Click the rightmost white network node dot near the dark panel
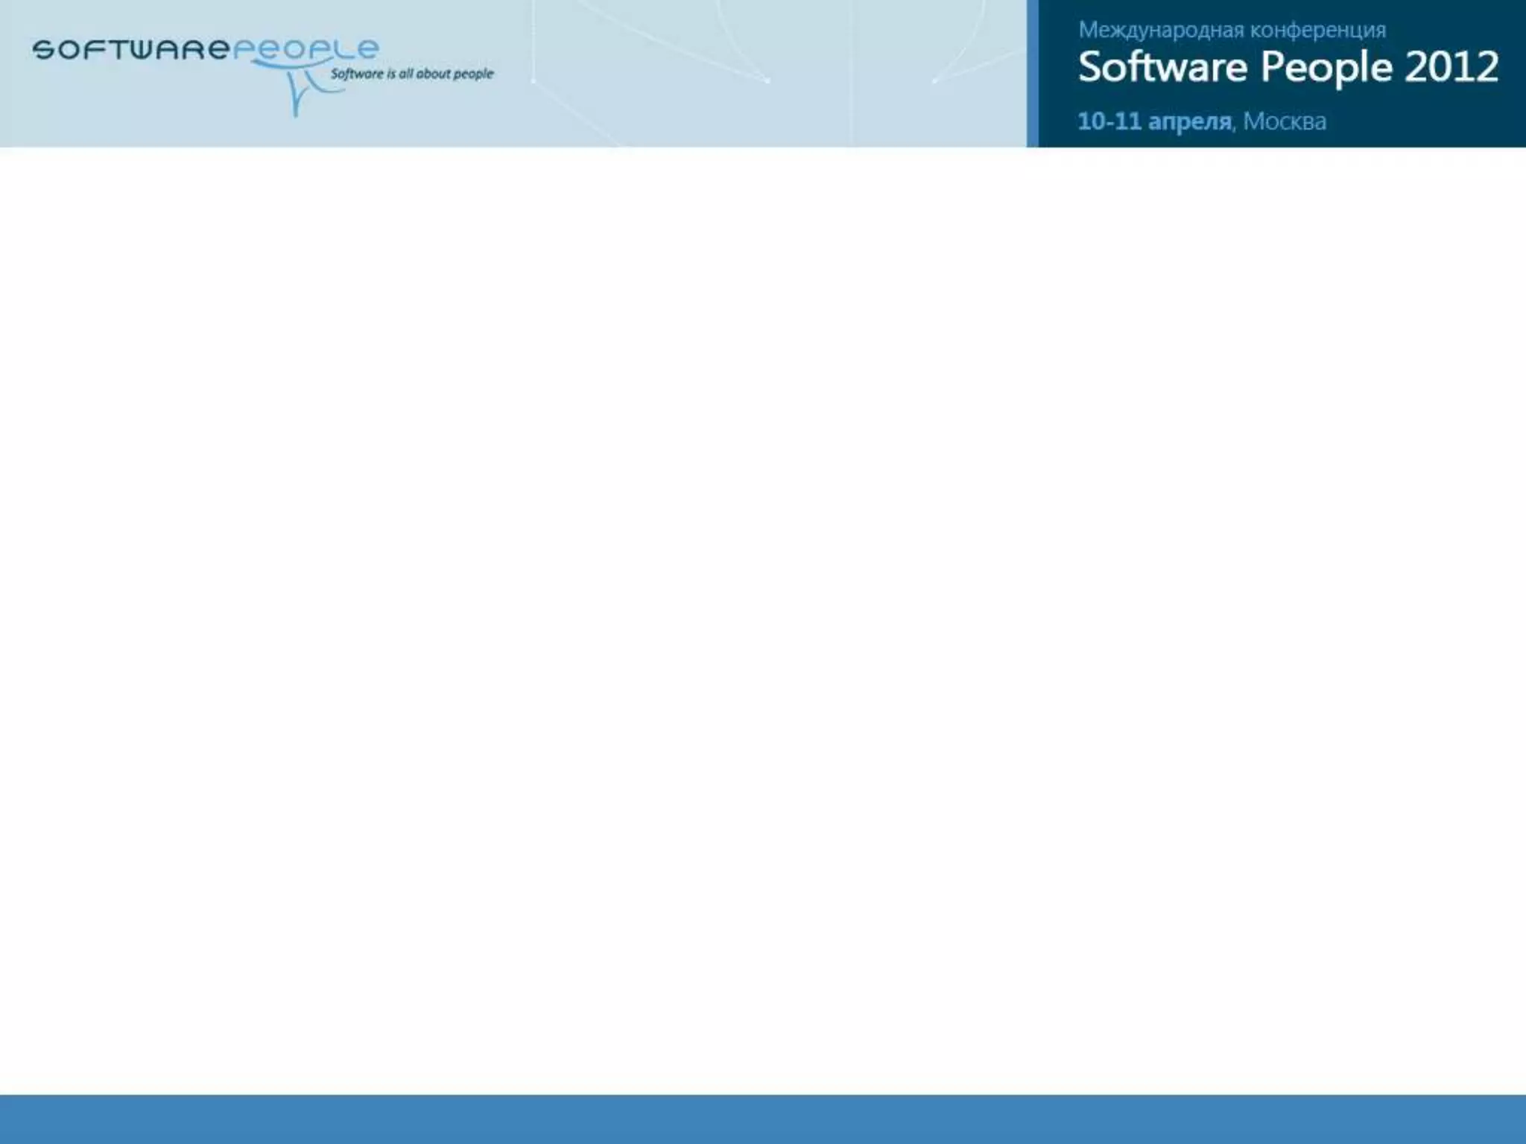Image resolution: width=1526 pixels, height=1144 pixels. [934, 80]
